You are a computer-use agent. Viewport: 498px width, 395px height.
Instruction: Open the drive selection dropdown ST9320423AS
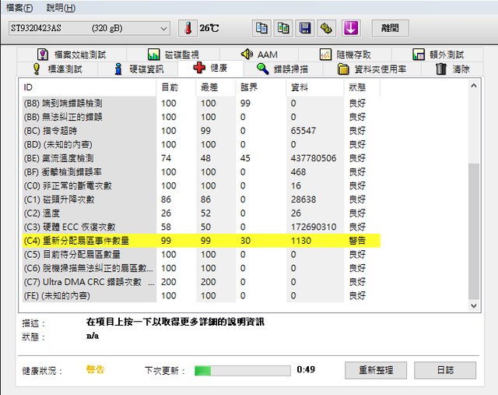click(x=88, y=28)
